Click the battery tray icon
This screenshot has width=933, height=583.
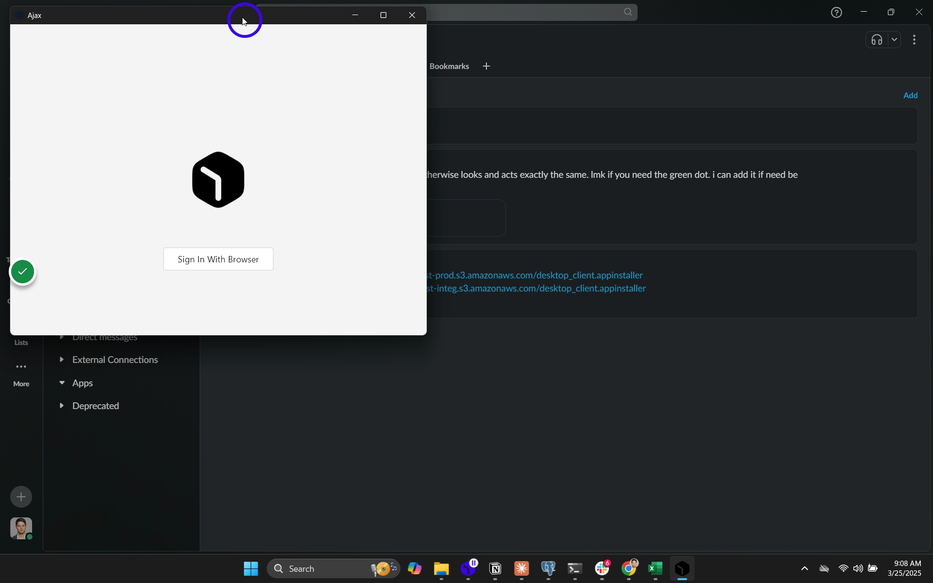coord(873,568)
